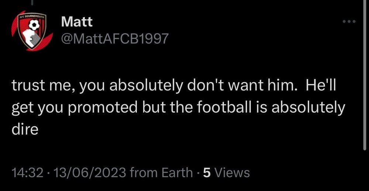This screenshot has width=369, height=191.
Task: Click the 14:32 timestamp
Action: [28, 173]
